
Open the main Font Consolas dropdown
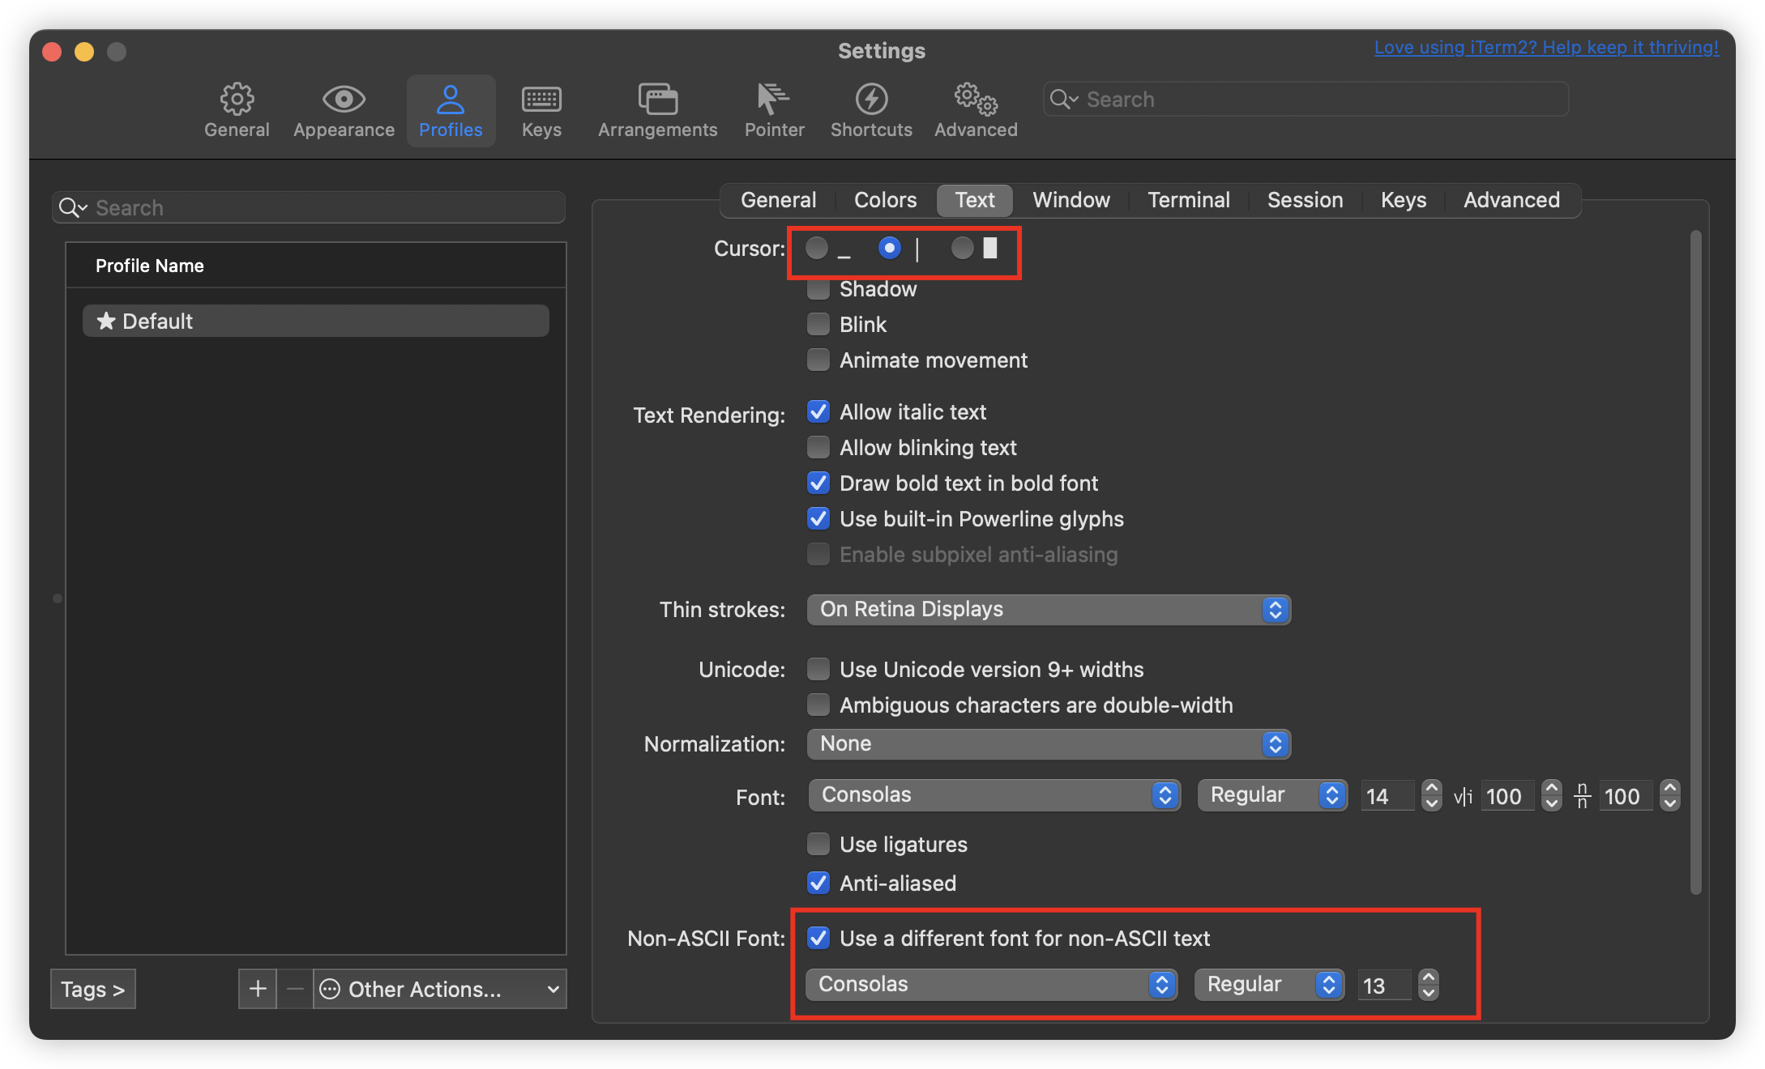pos(994,795)
